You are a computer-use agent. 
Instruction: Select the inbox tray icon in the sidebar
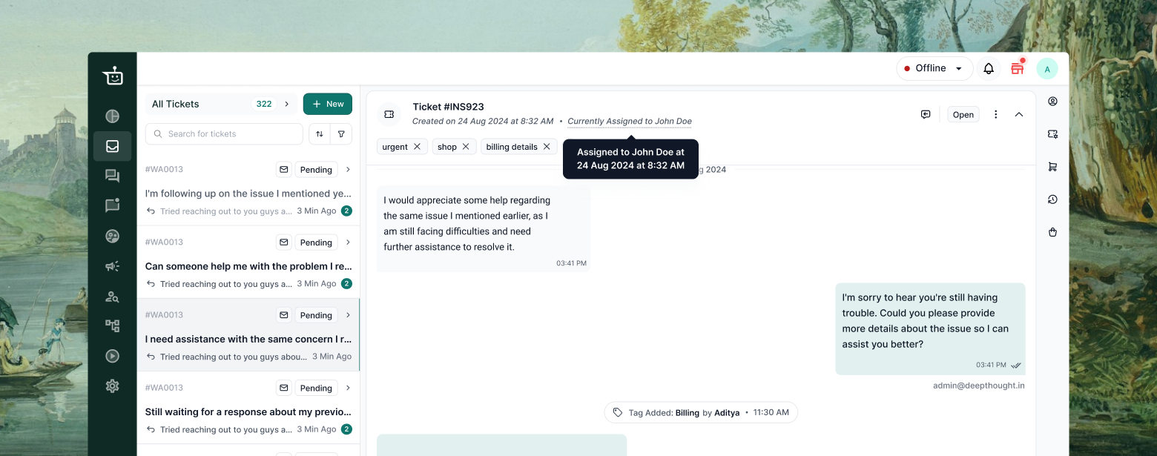(113, 146)
